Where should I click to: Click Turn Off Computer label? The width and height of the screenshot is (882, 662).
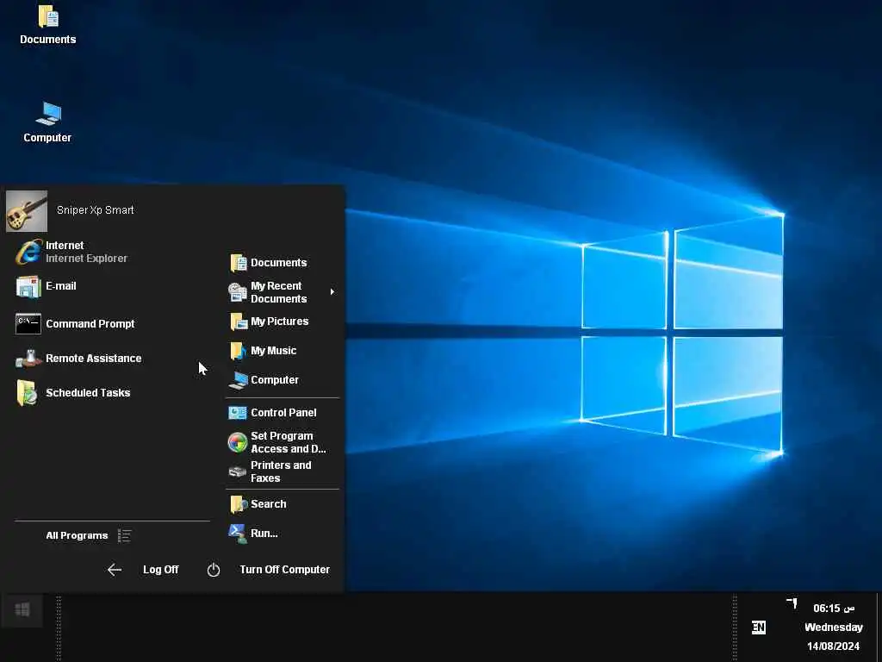click(284, 570)
